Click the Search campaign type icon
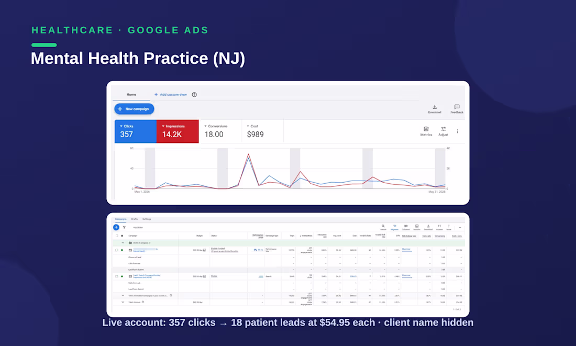The image size is (576, 346). point(130,276)
